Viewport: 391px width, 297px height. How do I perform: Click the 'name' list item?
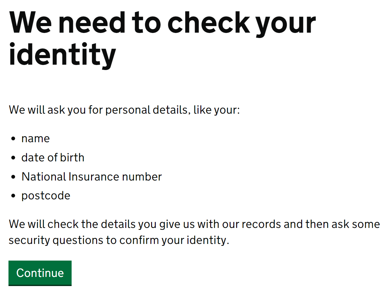(35, 138)
